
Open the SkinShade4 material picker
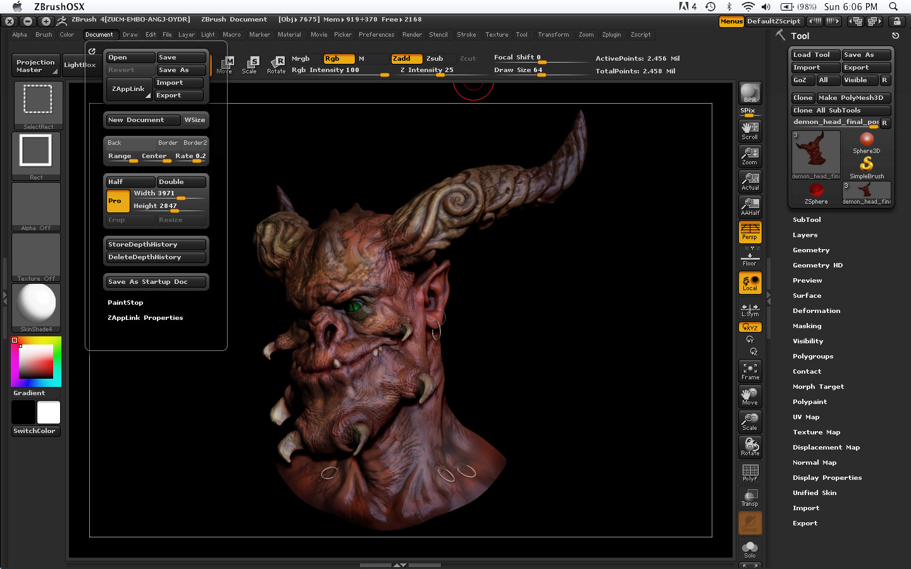pyautogui.click(x=36, y=308)
